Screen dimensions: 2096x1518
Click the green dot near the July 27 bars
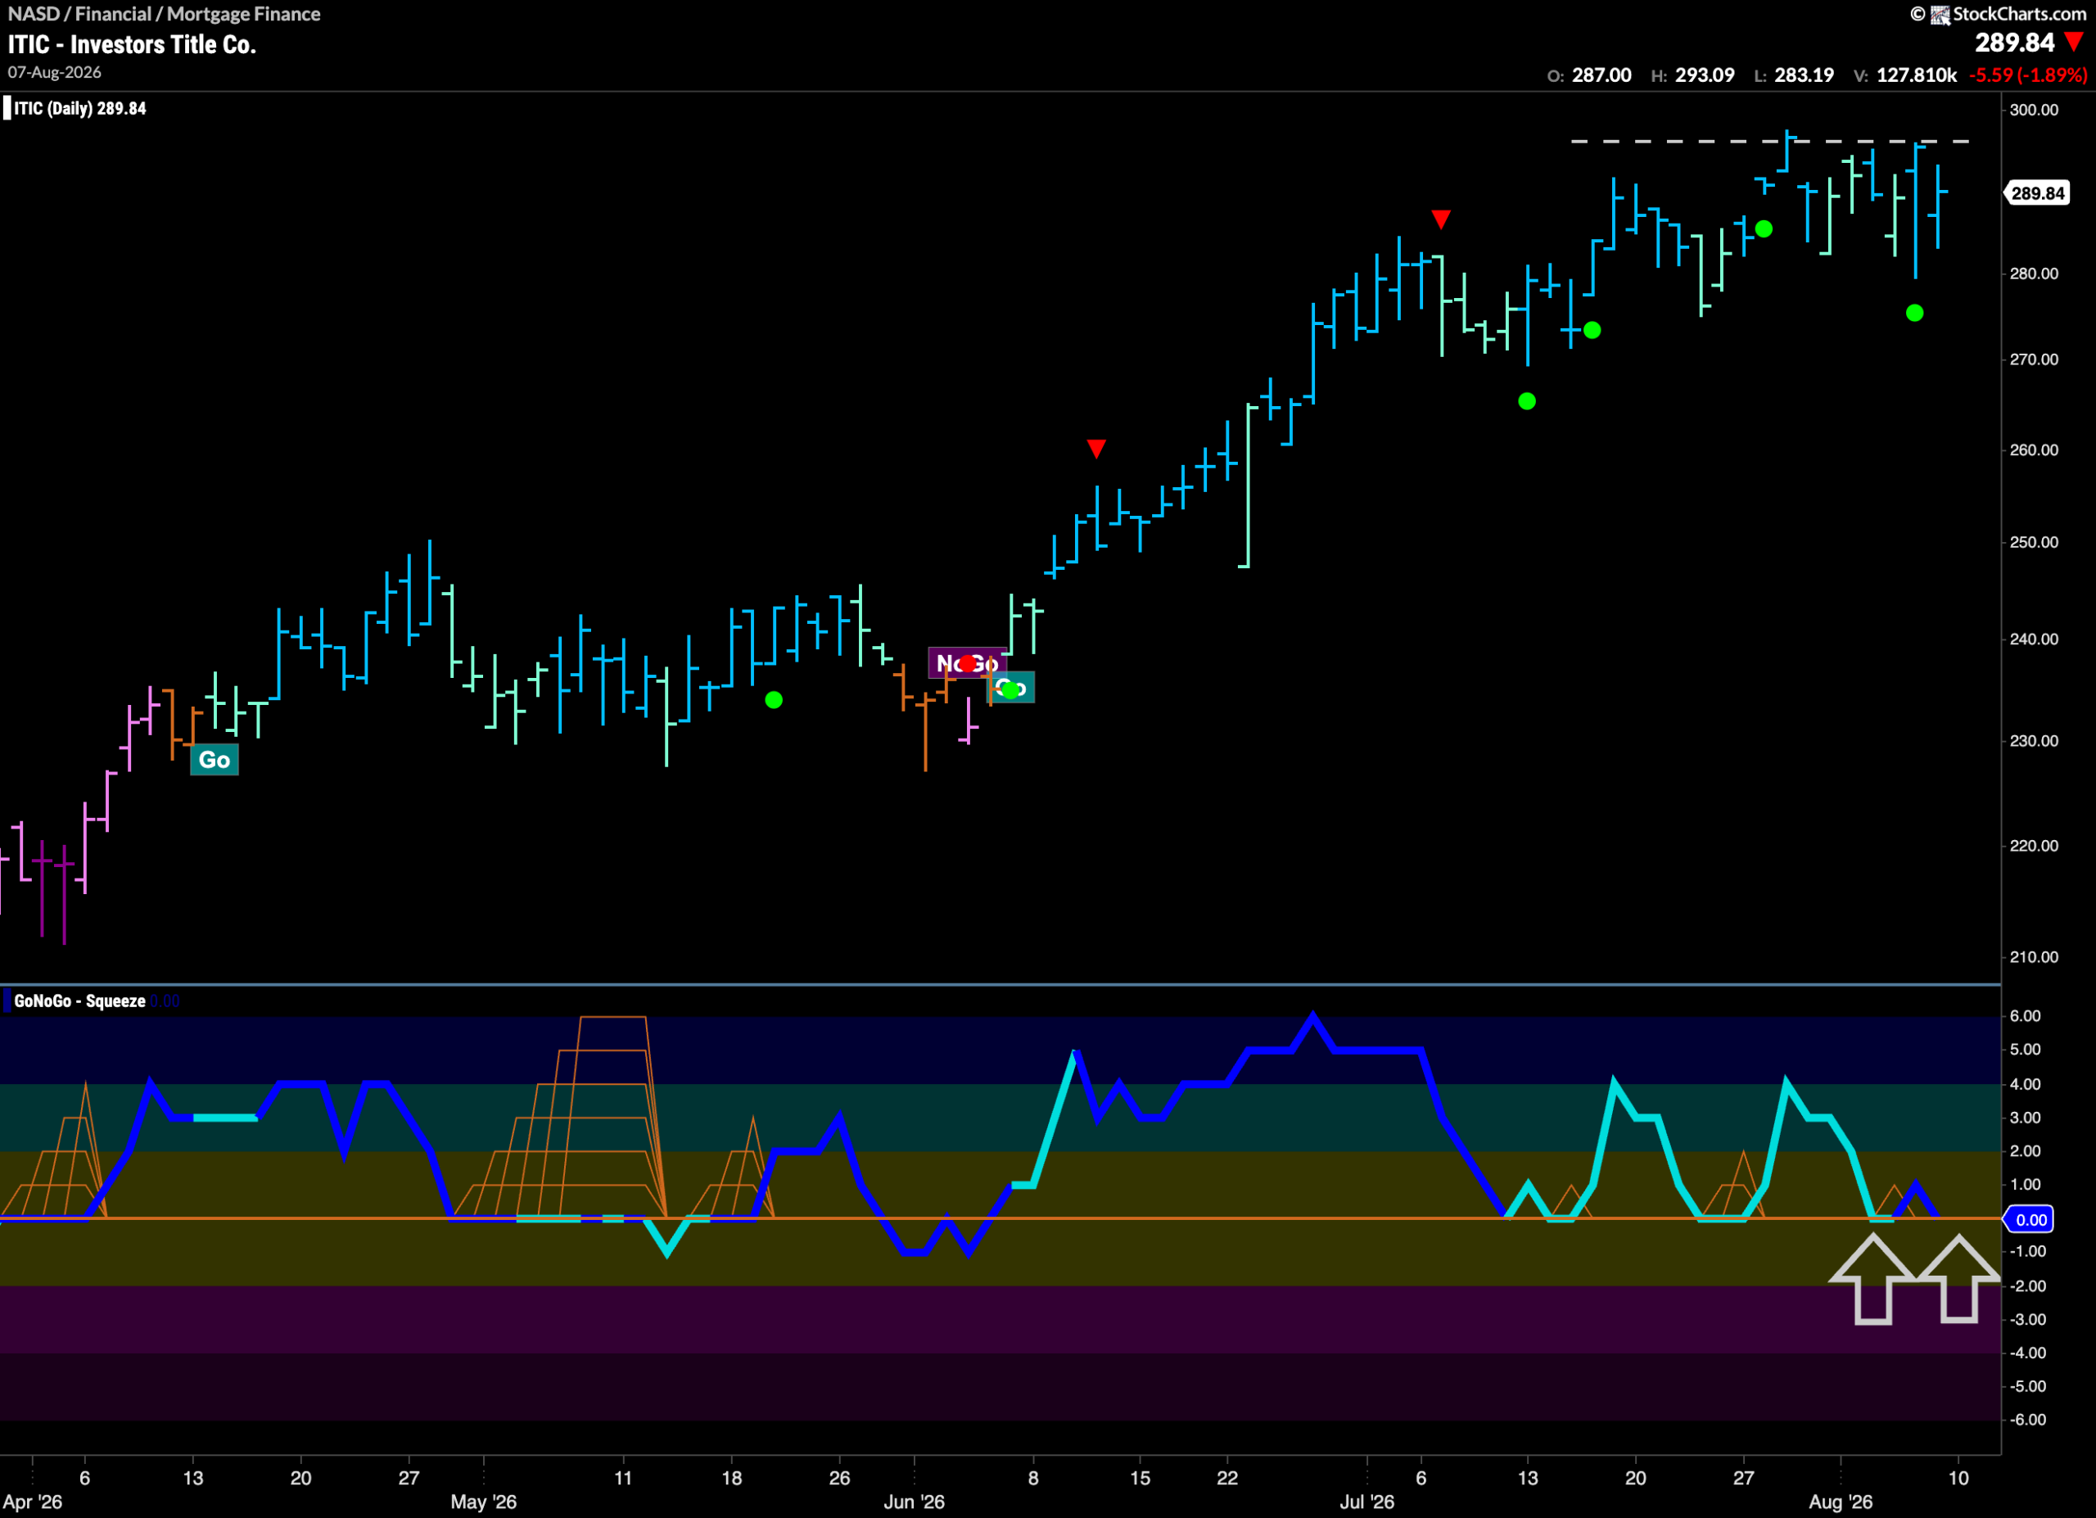pyautogui.click(x=1764, y=228)
